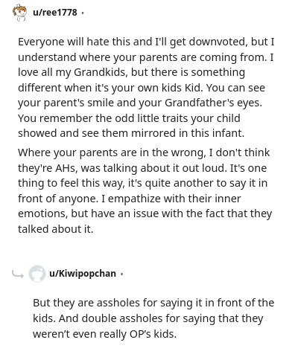Click the reply starting "But they are assholes"

click(153, 318)
